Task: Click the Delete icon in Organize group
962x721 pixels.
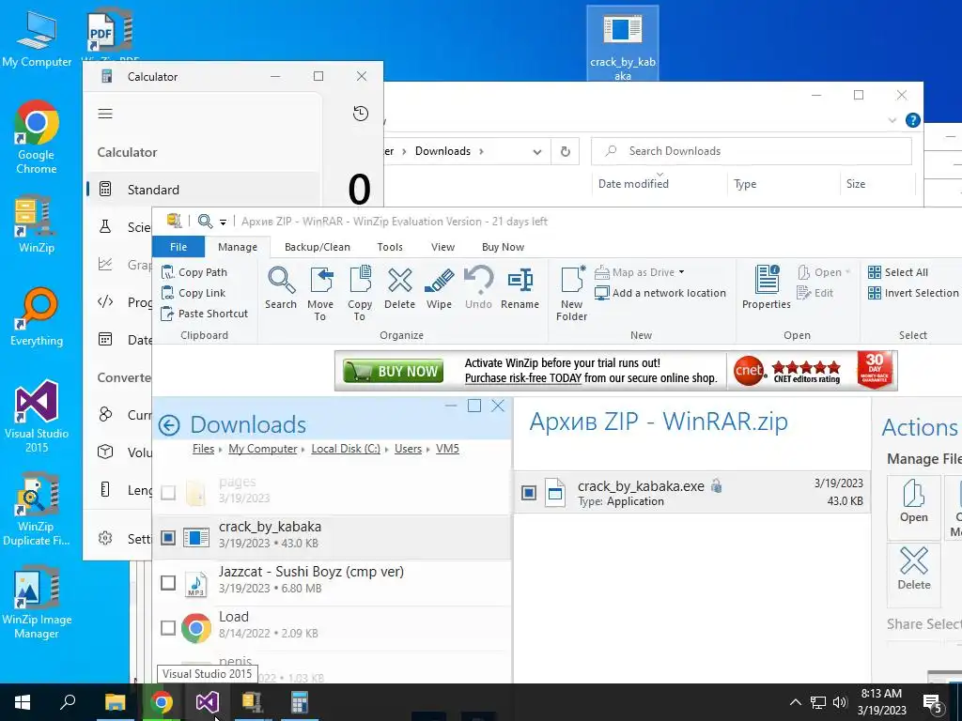Action: pyautogui.click(x=399, y=287)
